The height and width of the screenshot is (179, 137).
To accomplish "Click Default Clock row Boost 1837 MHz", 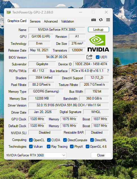I will (x=100, y=126).
